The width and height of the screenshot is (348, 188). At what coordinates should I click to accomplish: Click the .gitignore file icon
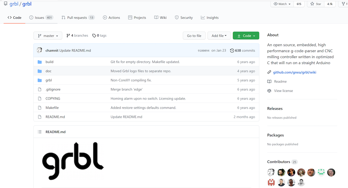tap(40, 89)
